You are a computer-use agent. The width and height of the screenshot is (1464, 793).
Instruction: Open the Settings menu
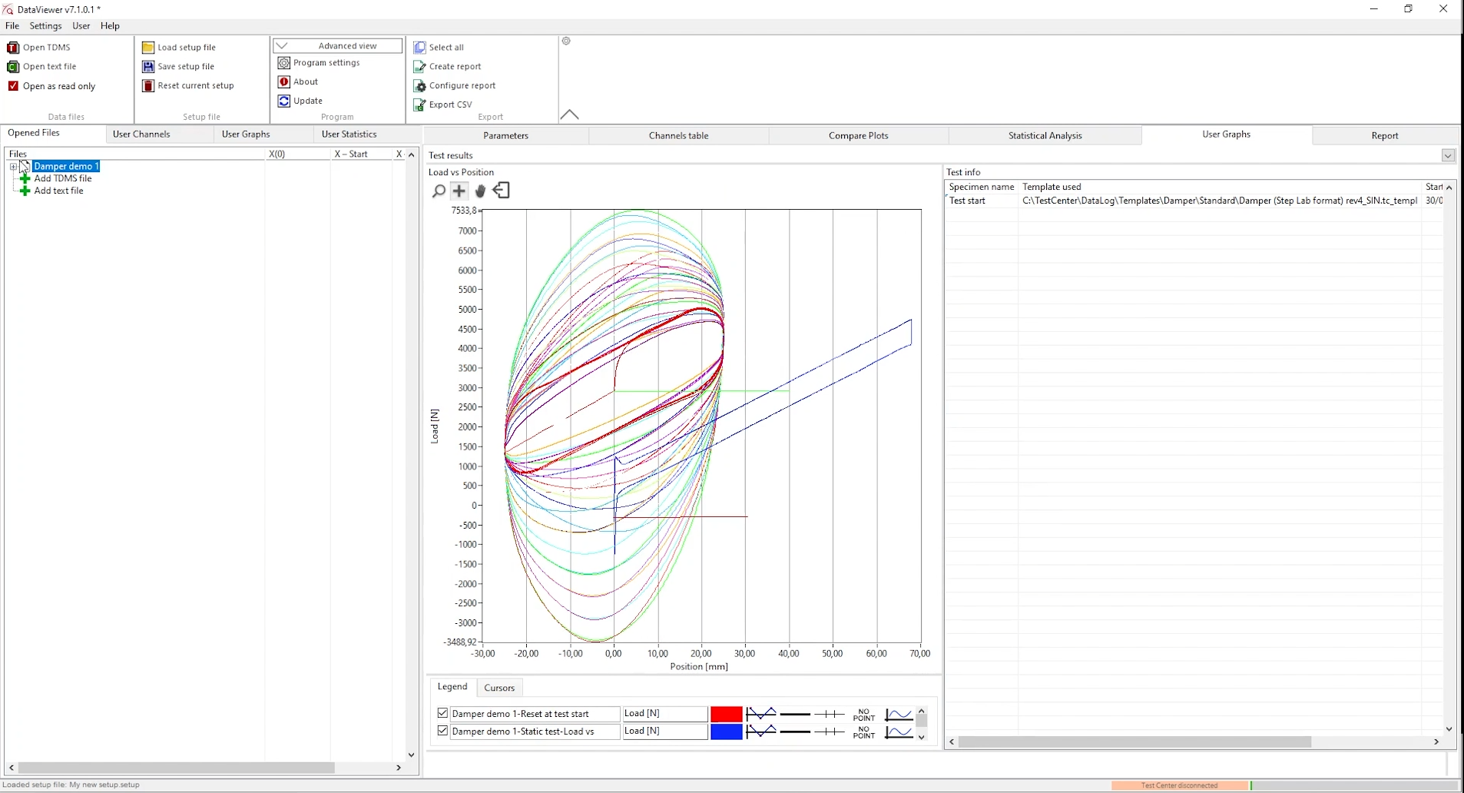coord(45,25)
